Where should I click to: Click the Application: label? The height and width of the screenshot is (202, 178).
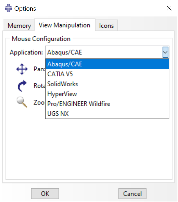tap(26, 52)
